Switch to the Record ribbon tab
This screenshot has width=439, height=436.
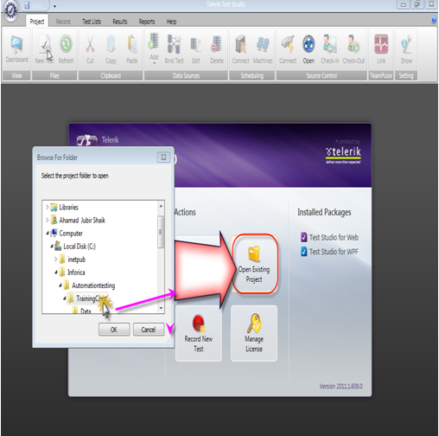tap(63, 22)
